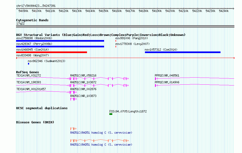242x153 pixels.
Task: Click the long orange OMIM RAD51C glyph
Action: pos(100,141)
